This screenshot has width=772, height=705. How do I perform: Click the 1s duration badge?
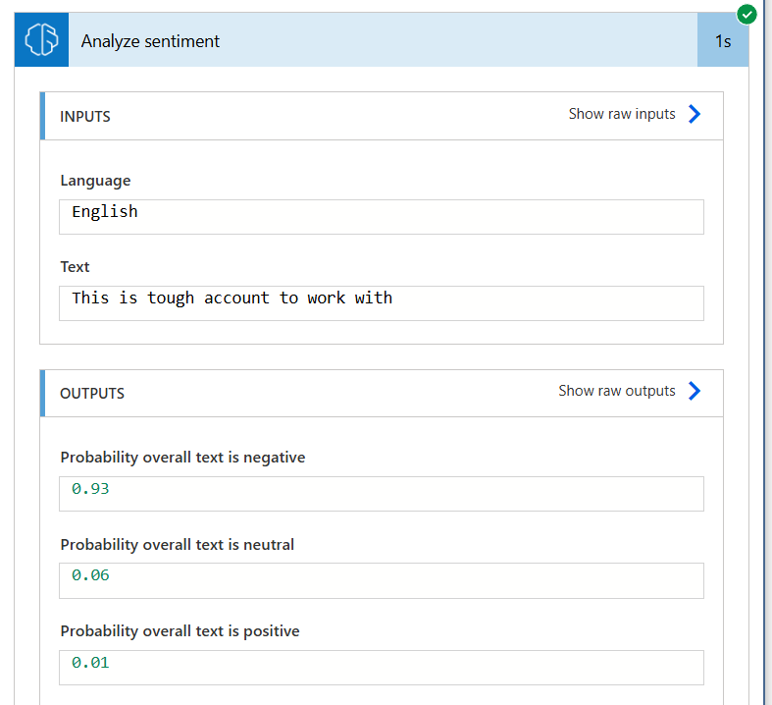coord(723,41)
